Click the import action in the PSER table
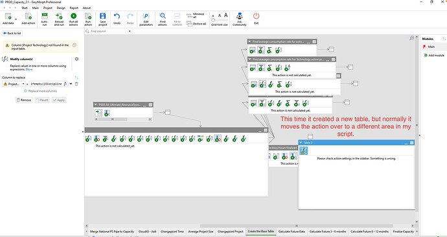 (98, 113)
